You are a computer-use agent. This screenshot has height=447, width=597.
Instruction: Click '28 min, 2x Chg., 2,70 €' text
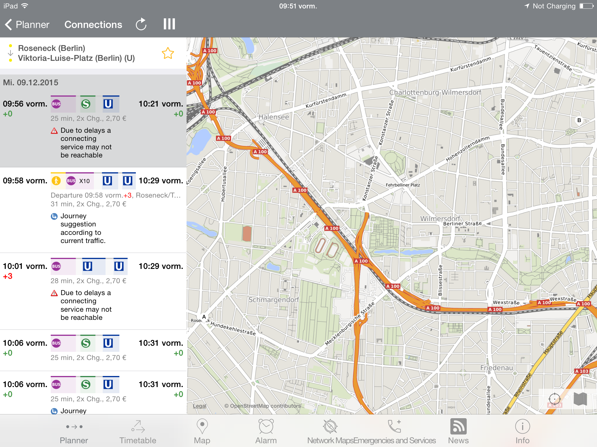coord(88,281)
